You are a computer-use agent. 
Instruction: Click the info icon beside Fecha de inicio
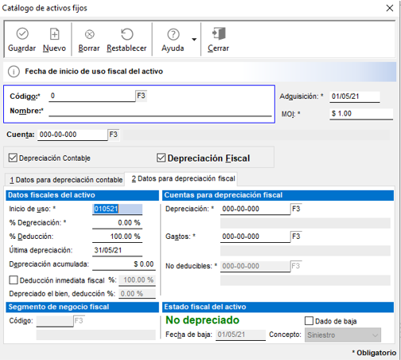(x=14, y=72)
